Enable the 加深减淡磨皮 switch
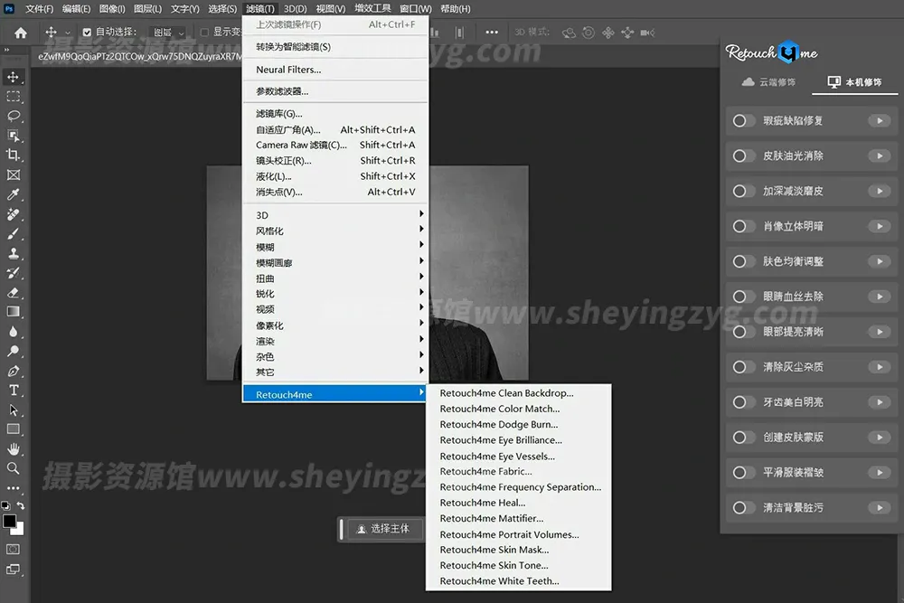The height and width of the screenshot is (603, 904). point(743,191)
